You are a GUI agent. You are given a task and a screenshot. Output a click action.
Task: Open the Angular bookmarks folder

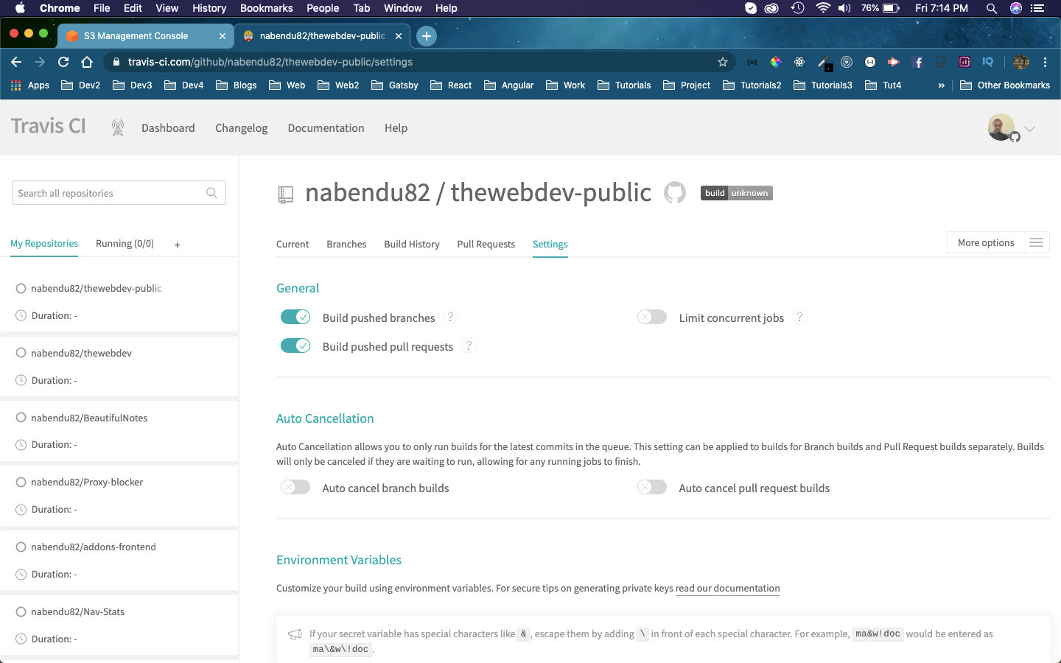508,85
